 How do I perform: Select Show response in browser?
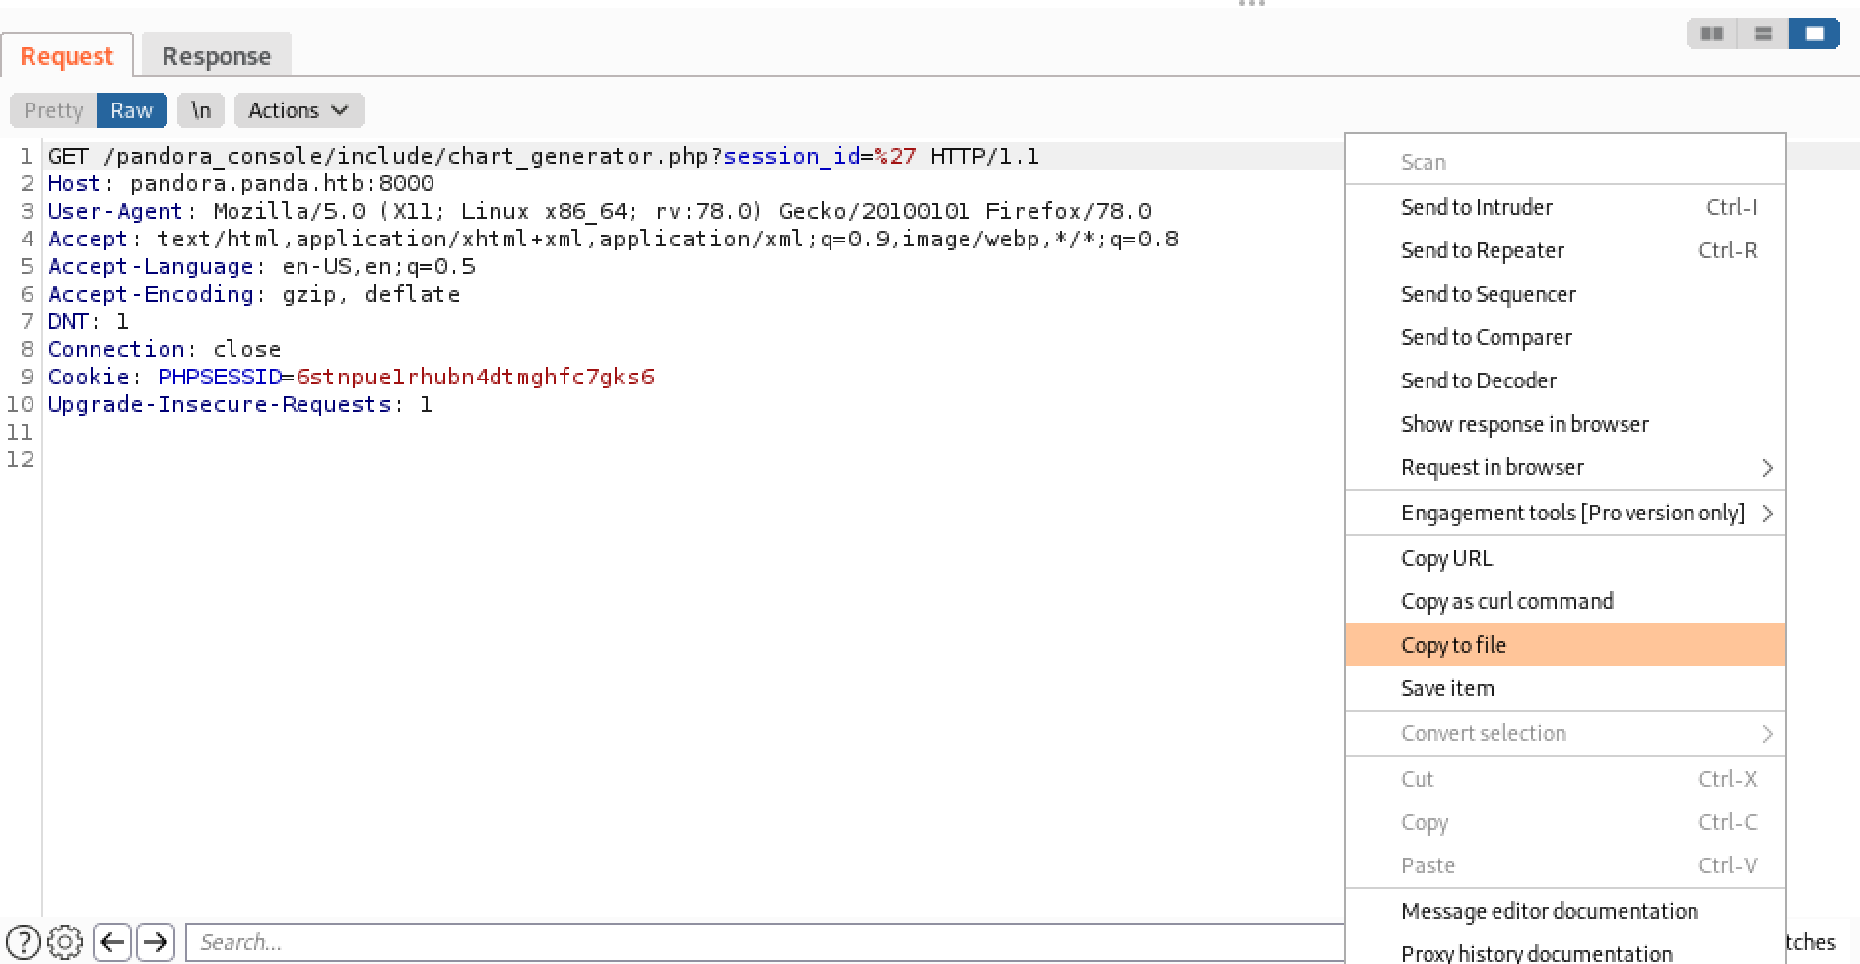pyautogui.click(x=1565, y=424)
